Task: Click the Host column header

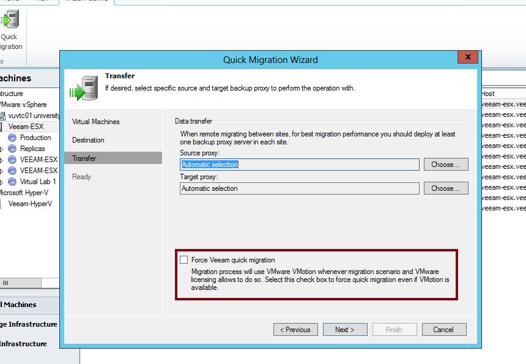Action: pos(504,94)
